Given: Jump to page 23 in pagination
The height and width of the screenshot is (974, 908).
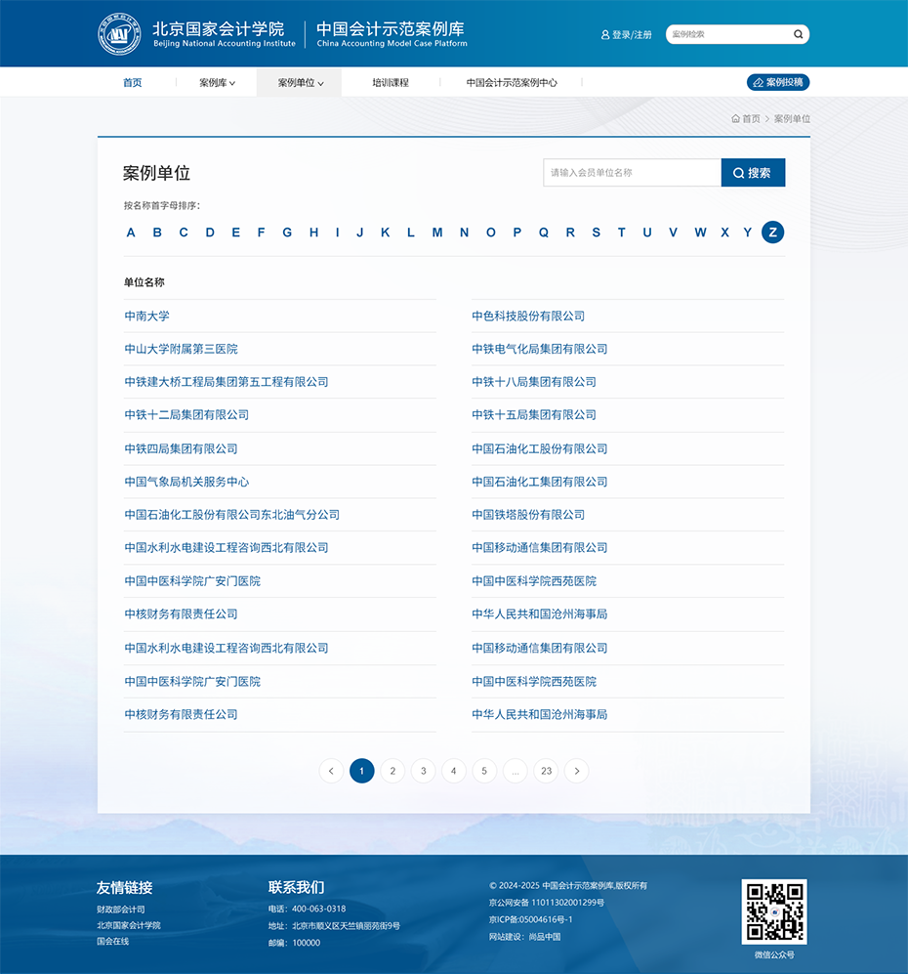Looking at the screenshot, I should pos(546,771).
